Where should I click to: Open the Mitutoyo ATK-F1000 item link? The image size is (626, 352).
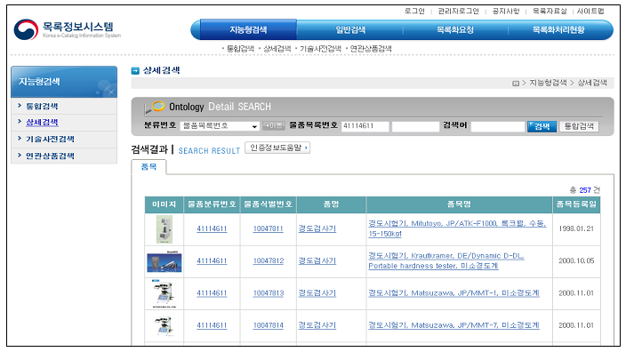pyautogui.click(x=457, y=228)
